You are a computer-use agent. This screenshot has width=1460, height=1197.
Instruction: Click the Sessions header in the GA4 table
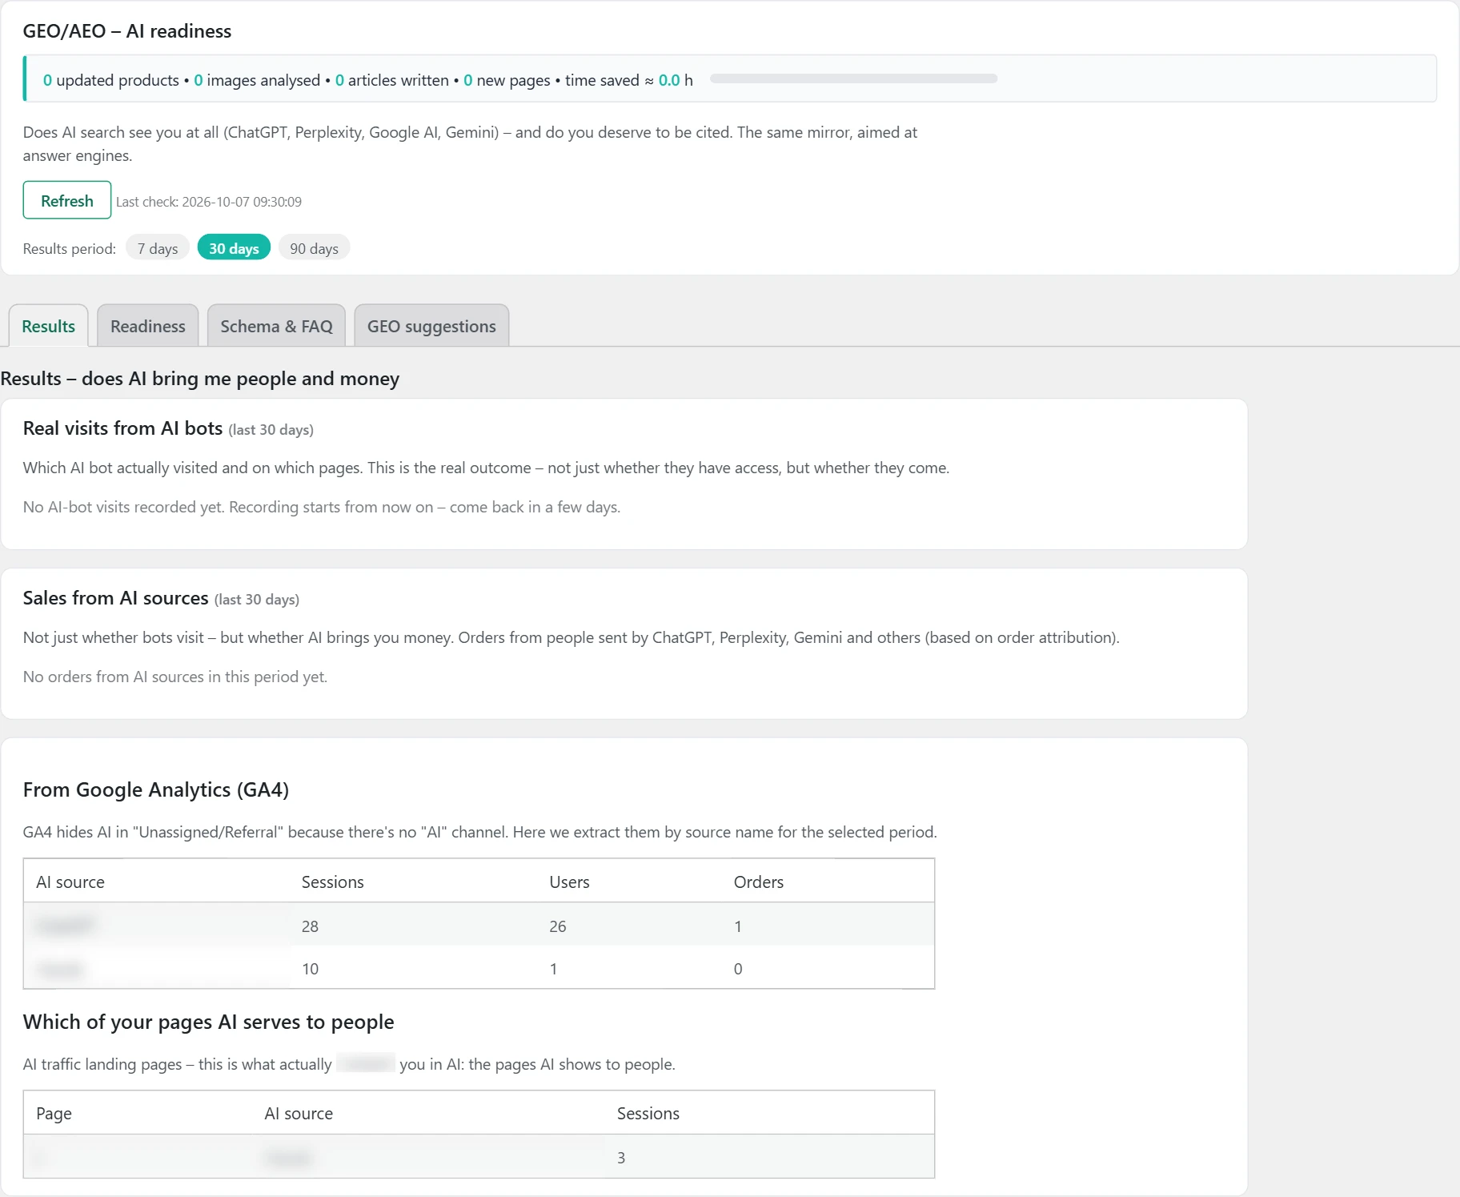pos(333,882)
